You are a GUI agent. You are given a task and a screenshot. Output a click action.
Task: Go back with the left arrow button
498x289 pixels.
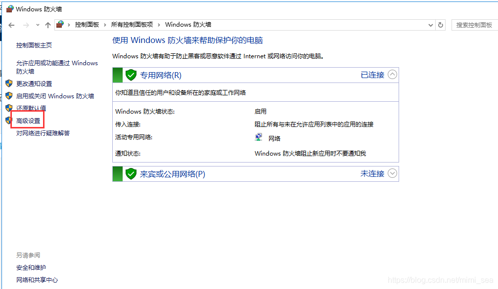(x=11, y=25)
